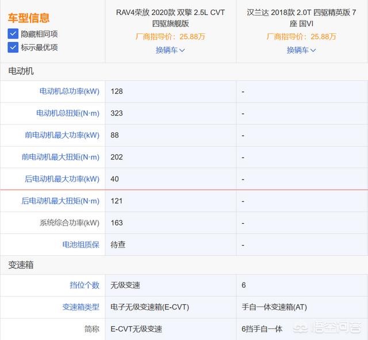Click the 汉兰达 2018款 model title

(301, 18)
